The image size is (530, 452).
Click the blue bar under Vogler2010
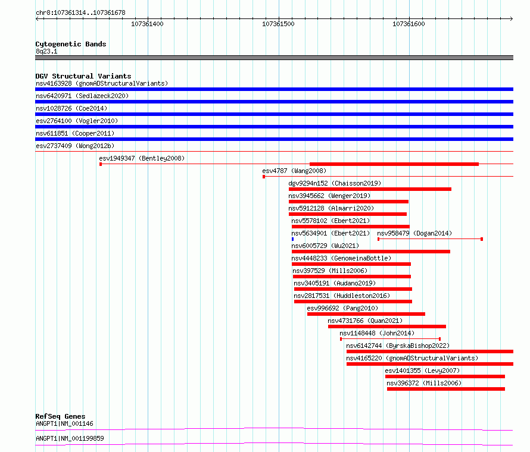tap(274, 127)
